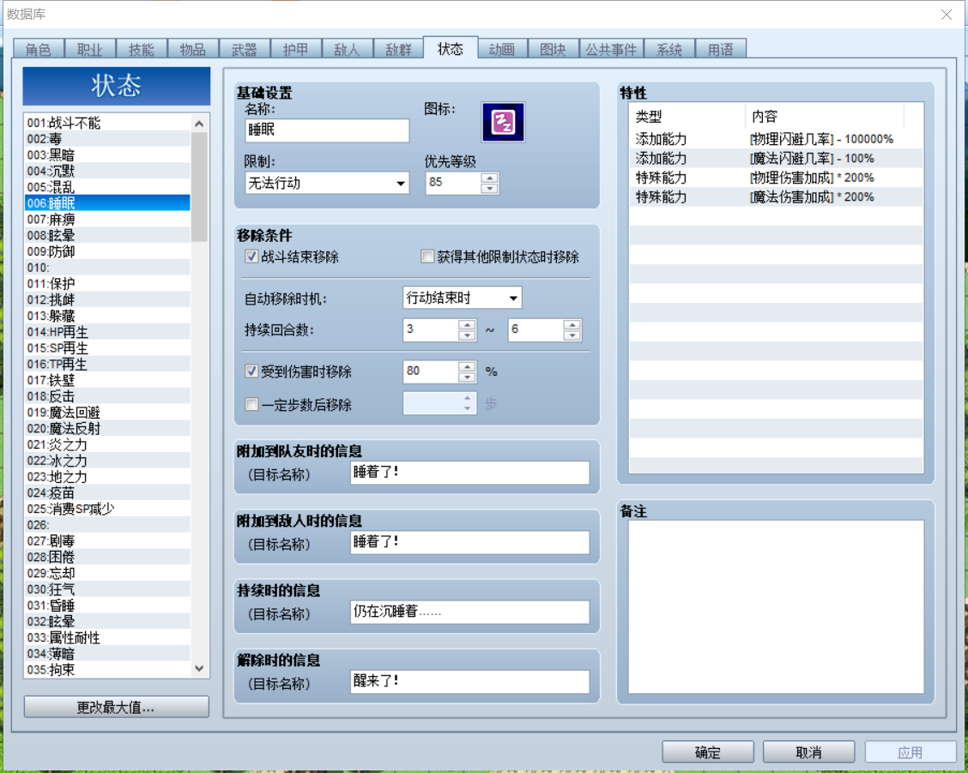Open the 系统 tab
Image resolution: width=968 pixels, height=773 pixels.
(669, 49)
